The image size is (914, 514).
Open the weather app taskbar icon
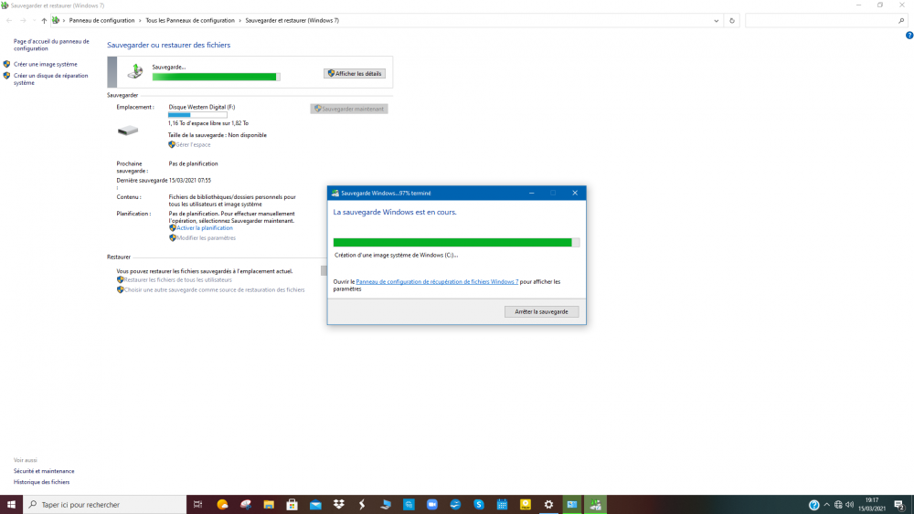222,505
